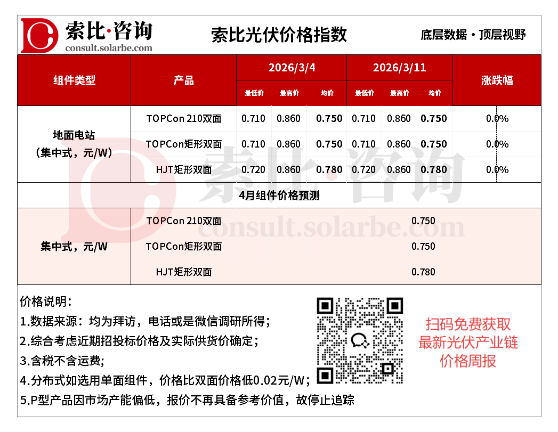The height and width of the screenshot is (432, 558).
Task: Select the 2026/3/4 date column header
Action: coord(291,68)
